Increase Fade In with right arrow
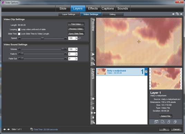 click(65, 54)
